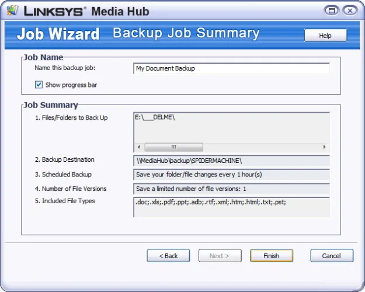Click the Included File Types list field
The width and height of the screenshot is (365, 292).
point(231,207)
